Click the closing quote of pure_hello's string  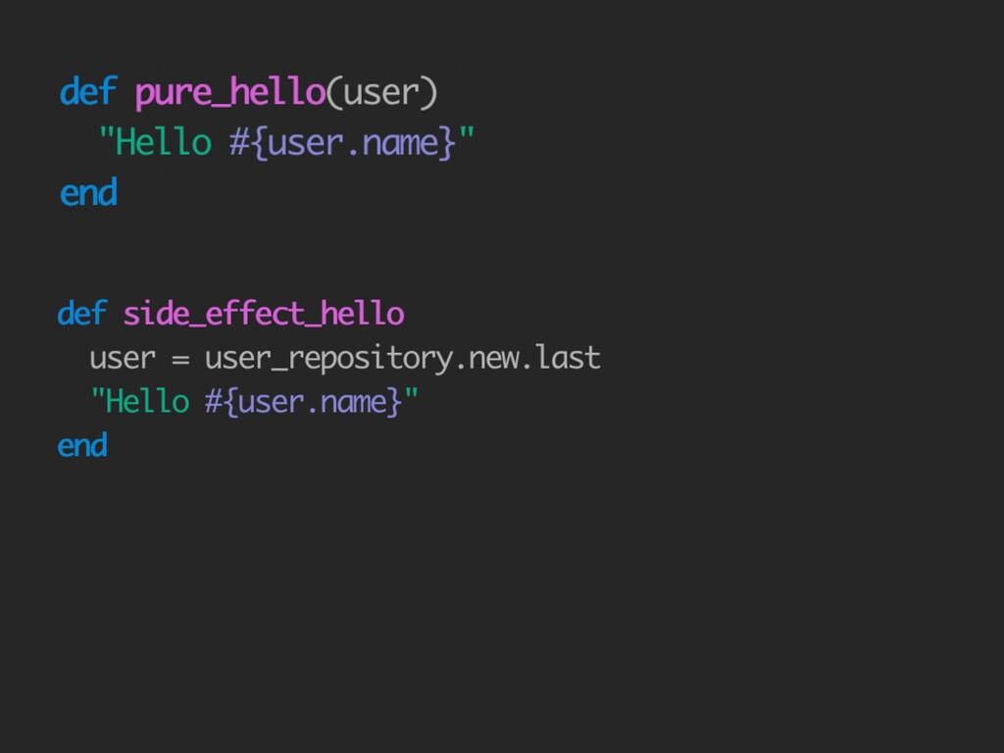(467, 137)
